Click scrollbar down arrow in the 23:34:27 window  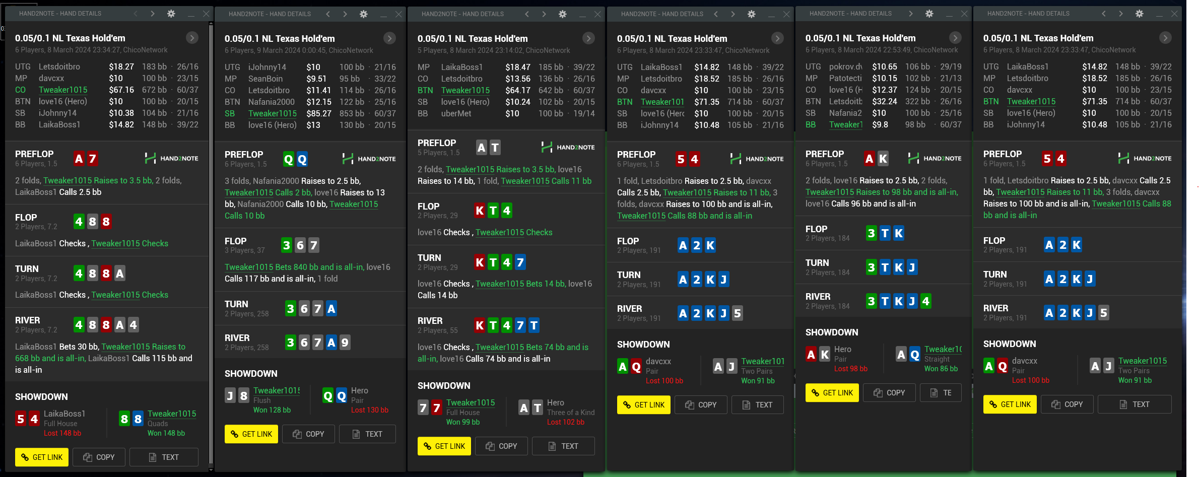point(211,469)
